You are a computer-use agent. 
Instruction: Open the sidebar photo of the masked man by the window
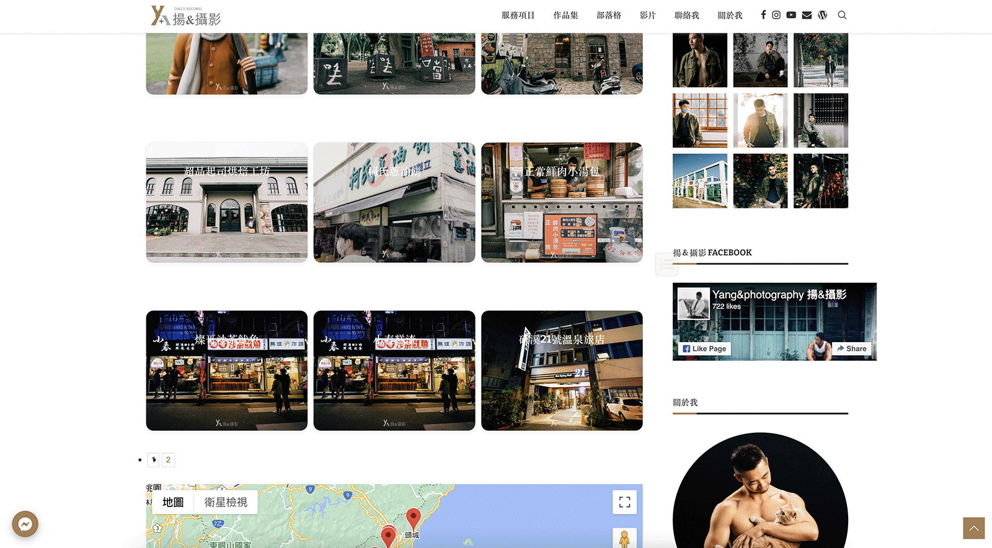pyautogui.click(x=700, y=120)
